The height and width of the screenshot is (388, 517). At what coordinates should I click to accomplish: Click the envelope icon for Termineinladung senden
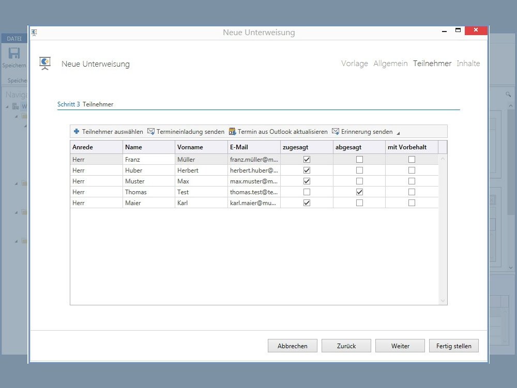[151, 132]
